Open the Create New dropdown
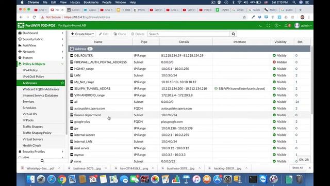 [x=82, y=34]
